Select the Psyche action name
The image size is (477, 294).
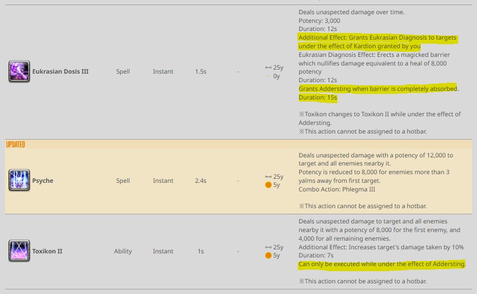click(x=43, y=180)
